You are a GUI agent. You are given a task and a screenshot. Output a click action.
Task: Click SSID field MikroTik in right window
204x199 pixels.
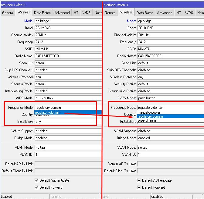click(x=171, y=49)
